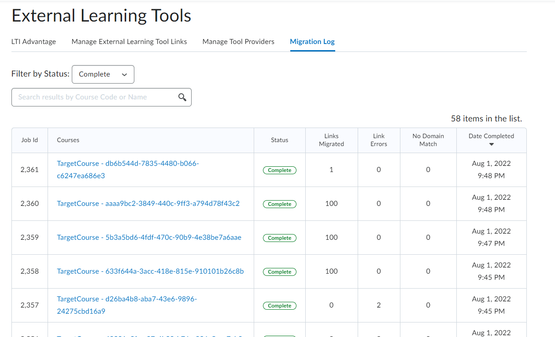This screenshot has height=337, width=555.
Task: Click the course code search field
Action: (101, 97)
